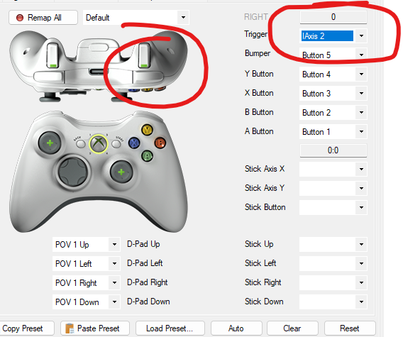The width and height of the screenshot is (403, 337).
Task: Click the Load Preset... button
Action: click(170, 328)
